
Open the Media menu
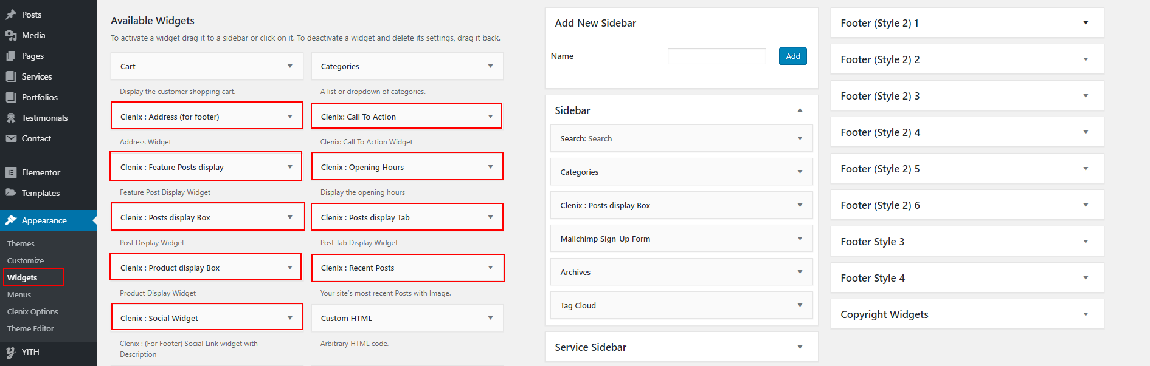(x=33, y=35)
